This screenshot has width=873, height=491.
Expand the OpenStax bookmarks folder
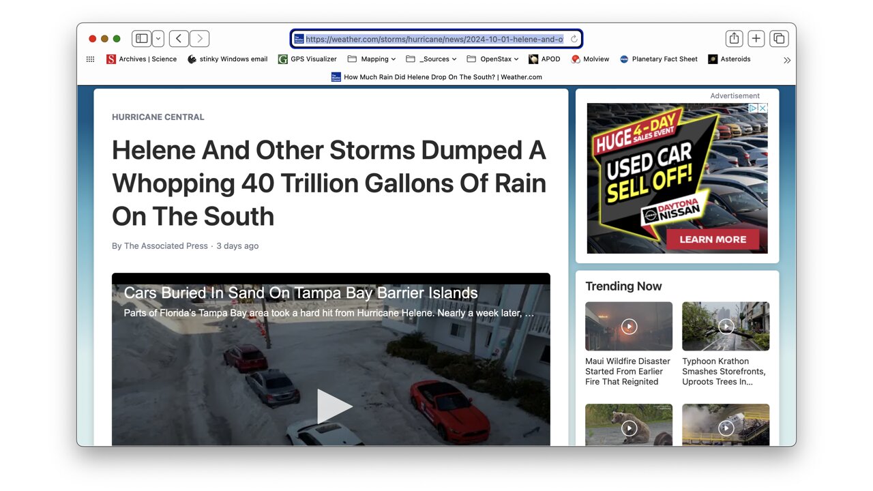[493, 59]
